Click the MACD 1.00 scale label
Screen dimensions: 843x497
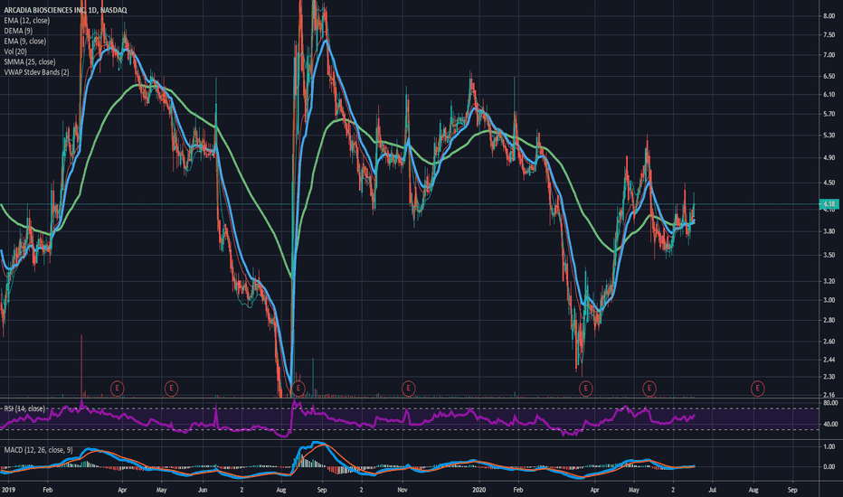tap(829, 446)
